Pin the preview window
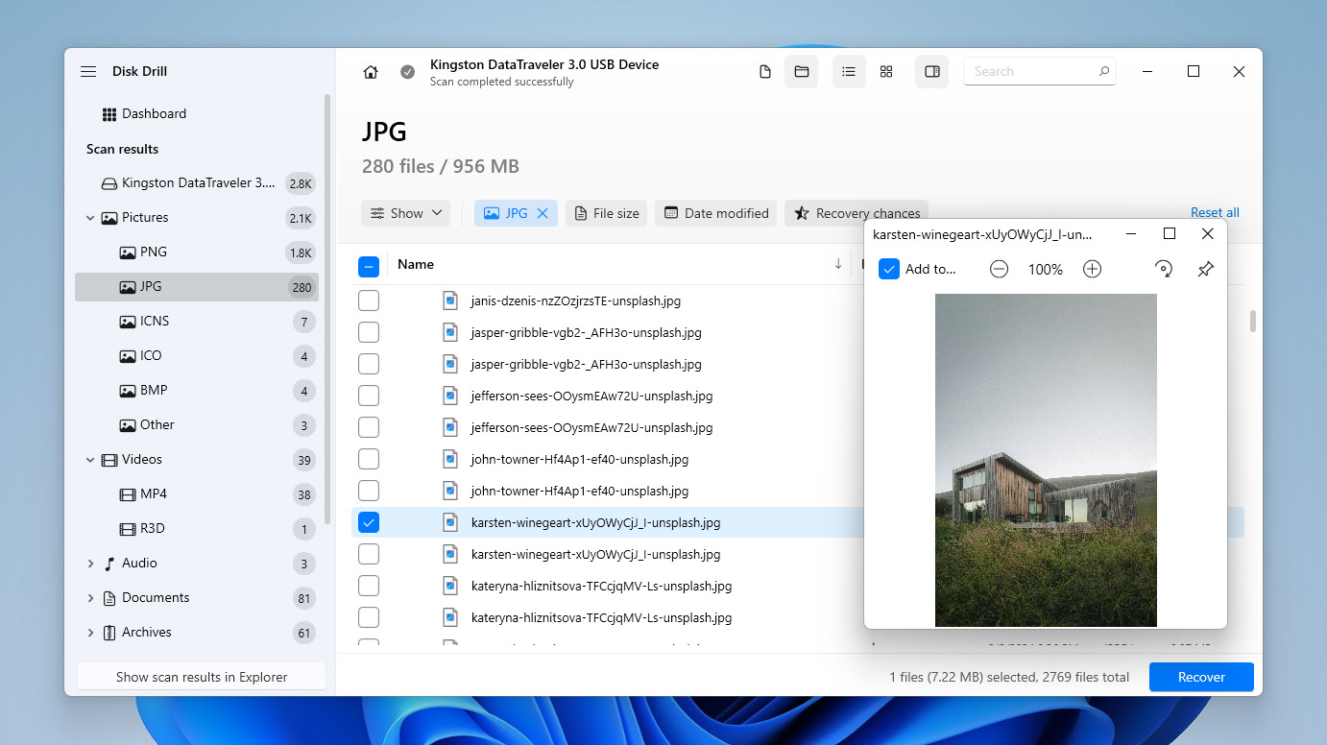The image size is (1327, 745). [1206, 270]
